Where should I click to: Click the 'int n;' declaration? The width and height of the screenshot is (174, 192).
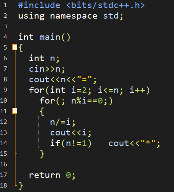pos(44,58)
